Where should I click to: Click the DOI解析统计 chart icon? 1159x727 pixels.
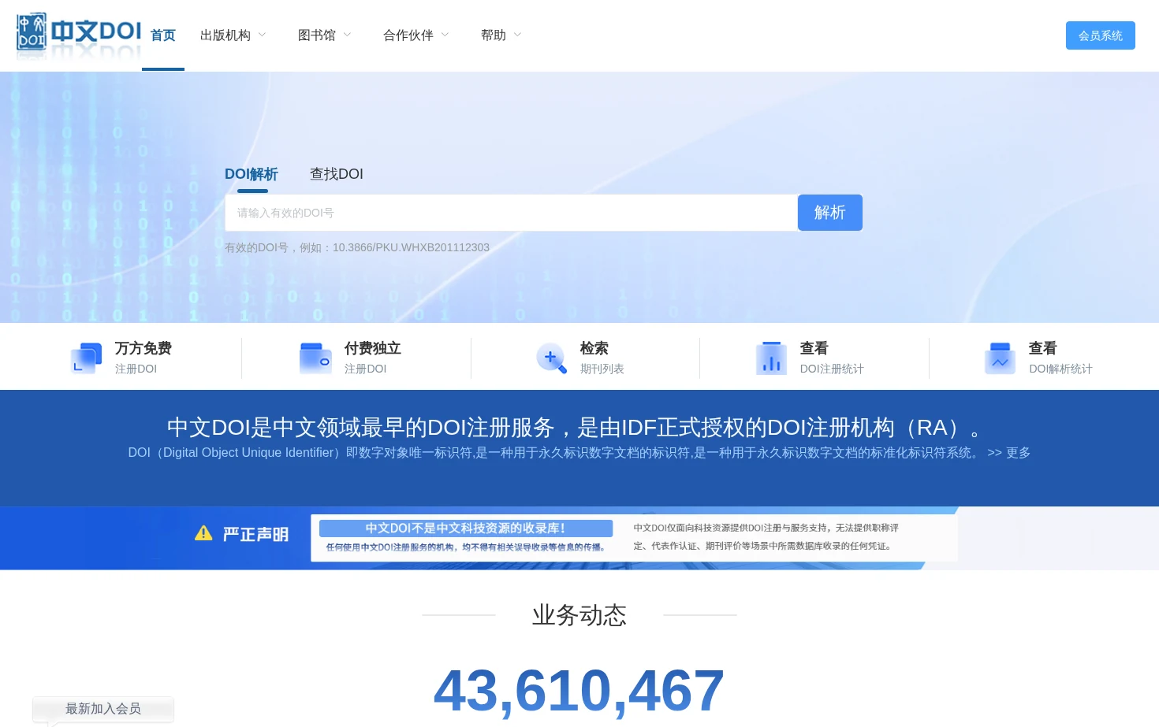1000,358
